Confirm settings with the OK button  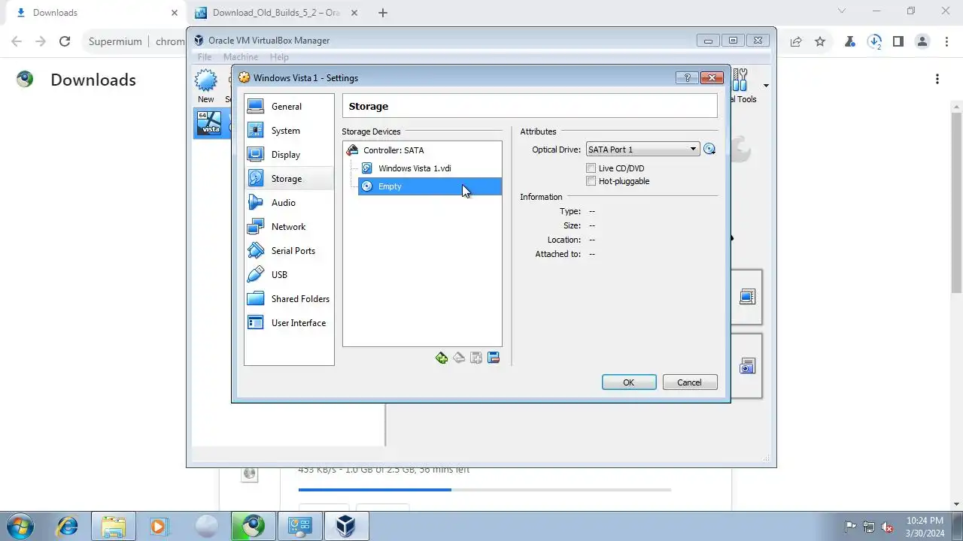tap(629, 382)
